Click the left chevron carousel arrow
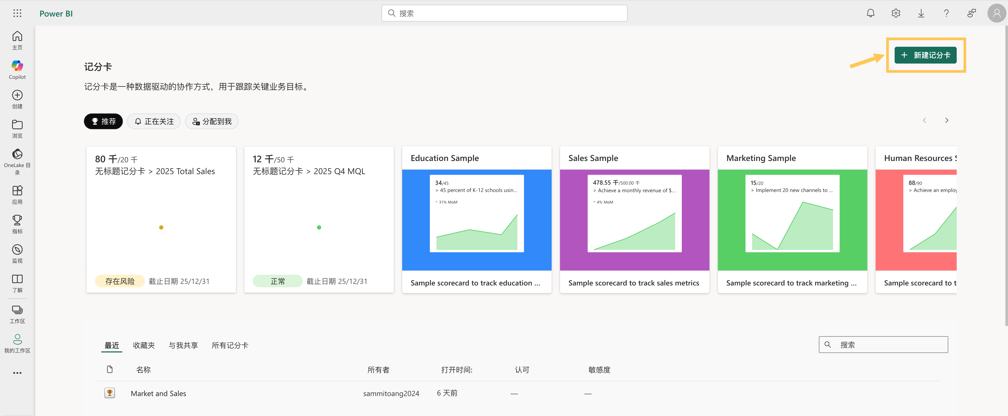1008x416 pixels. [924, 120]
